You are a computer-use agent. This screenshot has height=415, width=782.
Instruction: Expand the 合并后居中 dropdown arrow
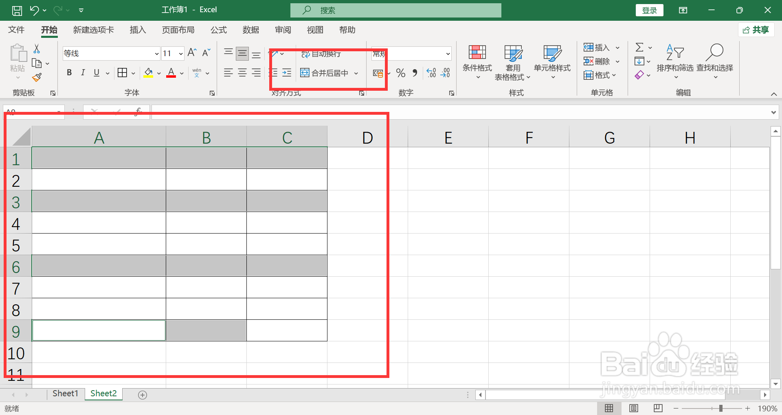coord(356,73)
